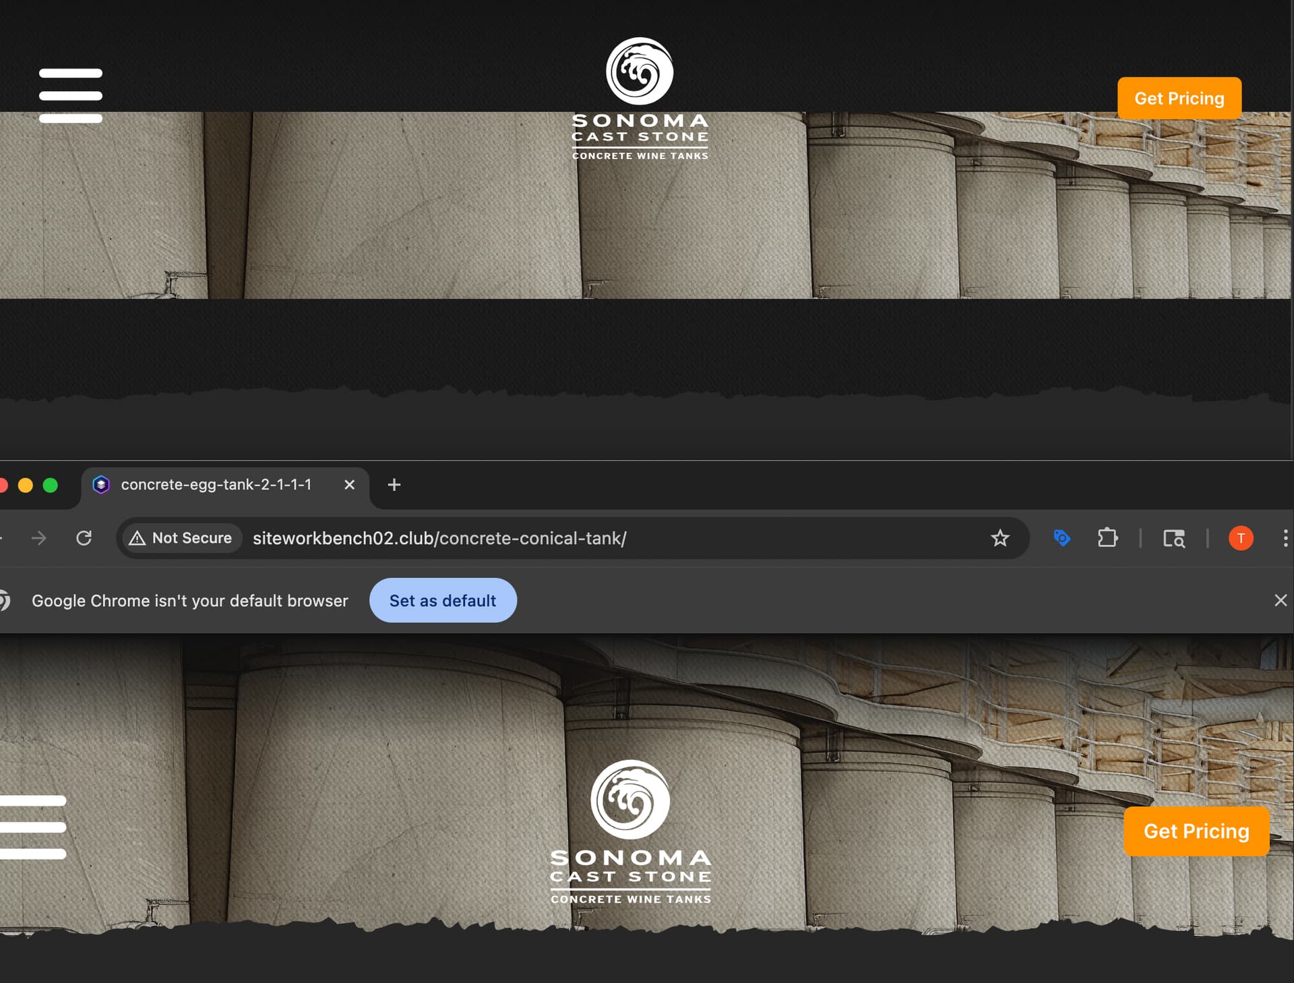
Task: Open the hamburger menu in the upper page header
Action: pos(71,95)
